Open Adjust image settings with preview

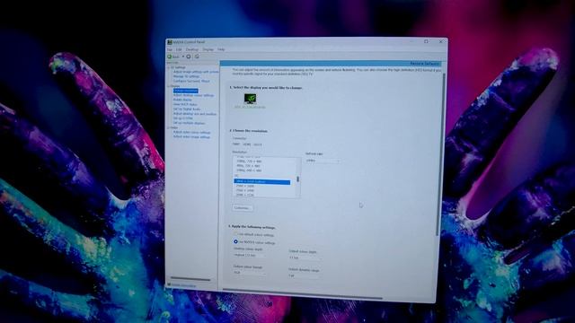196,72
